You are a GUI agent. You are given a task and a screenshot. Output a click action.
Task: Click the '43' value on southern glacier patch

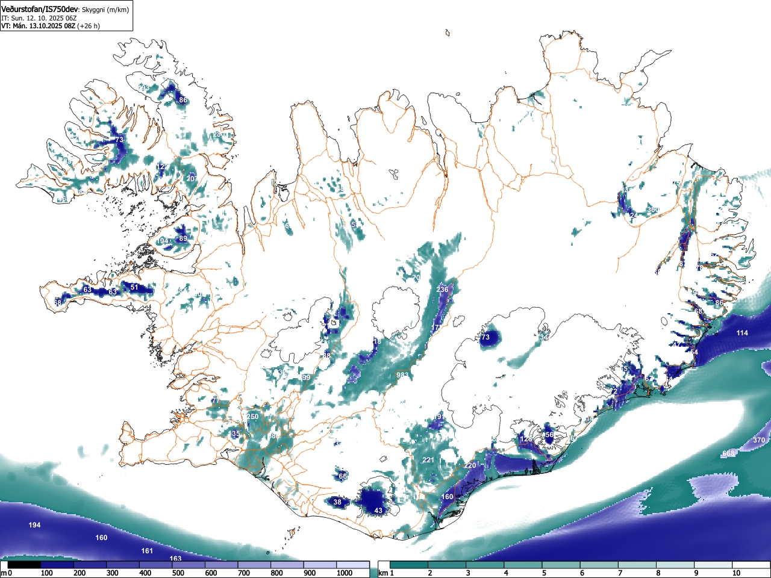pyautogui.click(x=378, y=511)
